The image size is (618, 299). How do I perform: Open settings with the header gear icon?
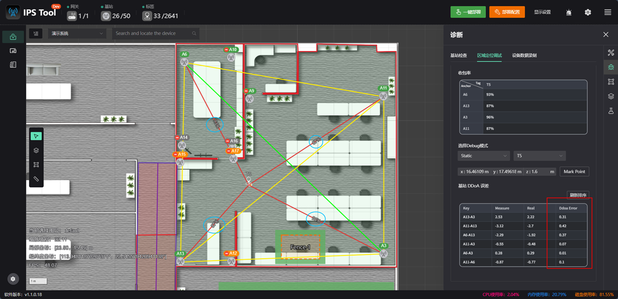click(588, 12)
